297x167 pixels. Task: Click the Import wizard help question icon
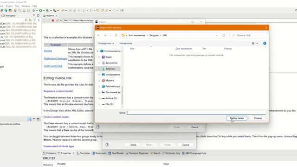click(98, 127)
